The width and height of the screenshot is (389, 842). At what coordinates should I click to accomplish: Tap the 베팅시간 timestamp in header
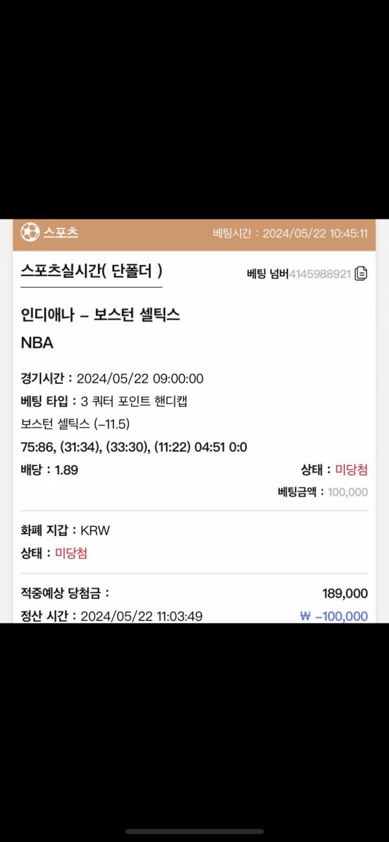(x=290, y=233)
